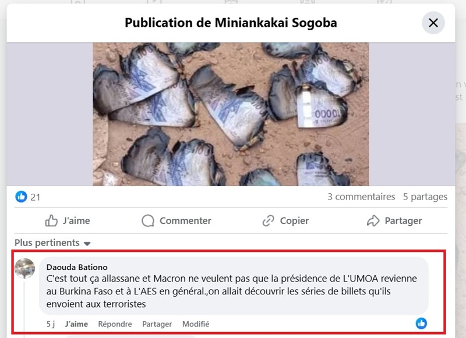Click the Commenter speech bubble icon
The width and height of the screenshot is (466, 338).
(x=148, y=221)
